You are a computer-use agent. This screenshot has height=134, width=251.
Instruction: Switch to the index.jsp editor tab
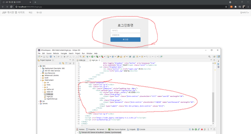pos(82,60)
